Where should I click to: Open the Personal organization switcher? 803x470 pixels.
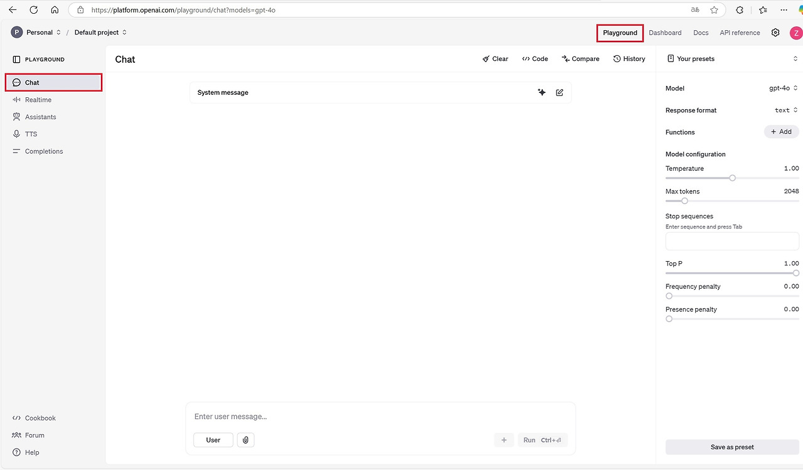coord(36,33)
